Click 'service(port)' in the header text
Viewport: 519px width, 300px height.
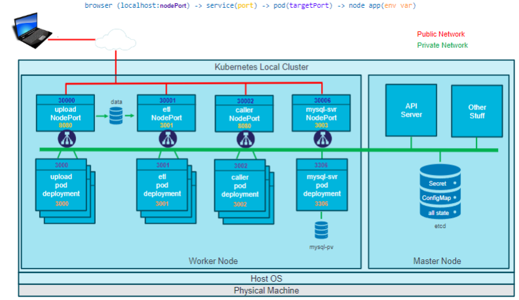point(231,6)
